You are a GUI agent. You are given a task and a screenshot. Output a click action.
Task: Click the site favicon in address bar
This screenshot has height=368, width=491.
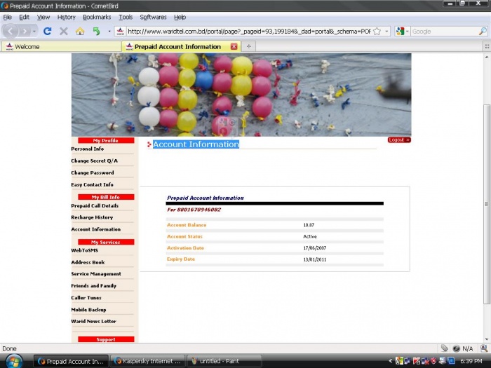coord(120,32)
